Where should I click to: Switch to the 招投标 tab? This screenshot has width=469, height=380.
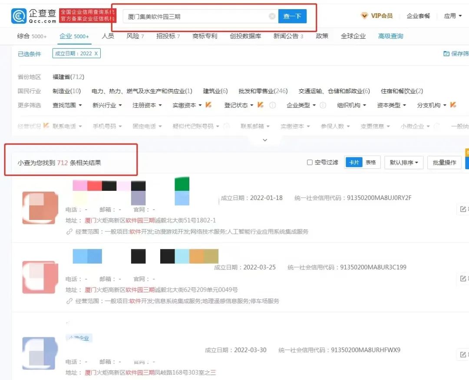[x=168, y=36]
